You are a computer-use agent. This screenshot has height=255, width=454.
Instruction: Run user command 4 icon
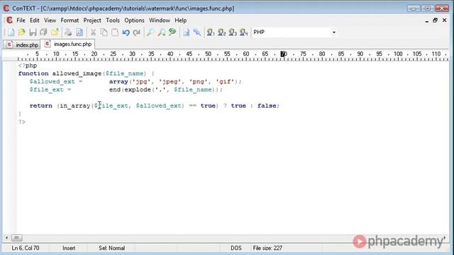click(x=243, y=32)
